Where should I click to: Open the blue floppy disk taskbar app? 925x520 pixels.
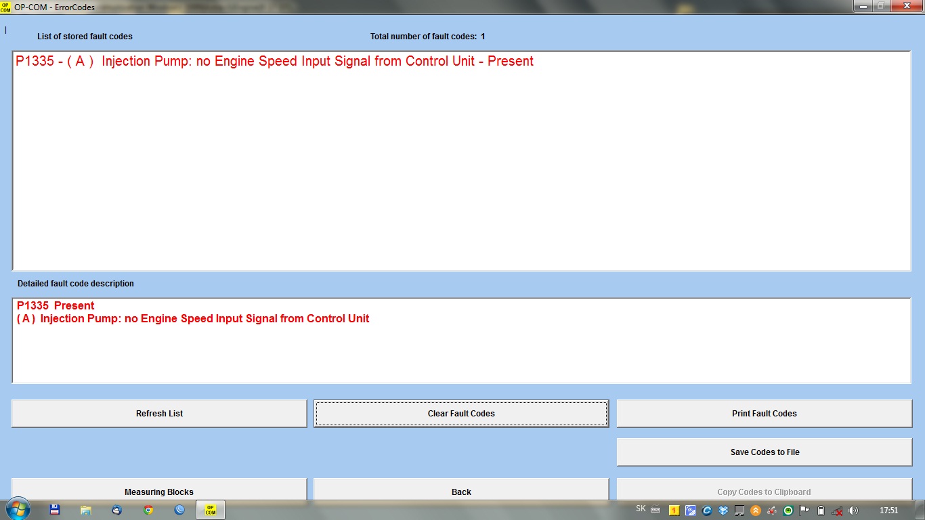[55, 510]
